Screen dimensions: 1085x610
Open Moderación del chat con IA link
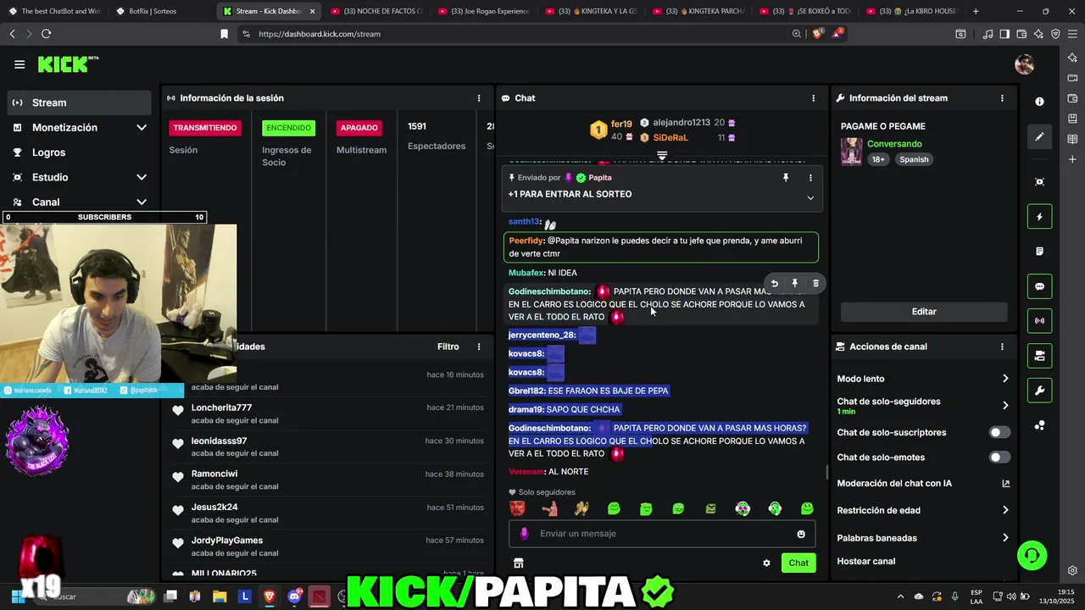[x=923, y=484]
